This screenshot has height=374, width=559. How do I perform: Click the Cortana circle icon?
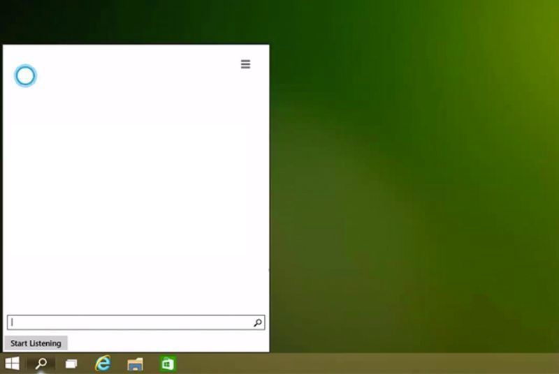click(25, 75)
